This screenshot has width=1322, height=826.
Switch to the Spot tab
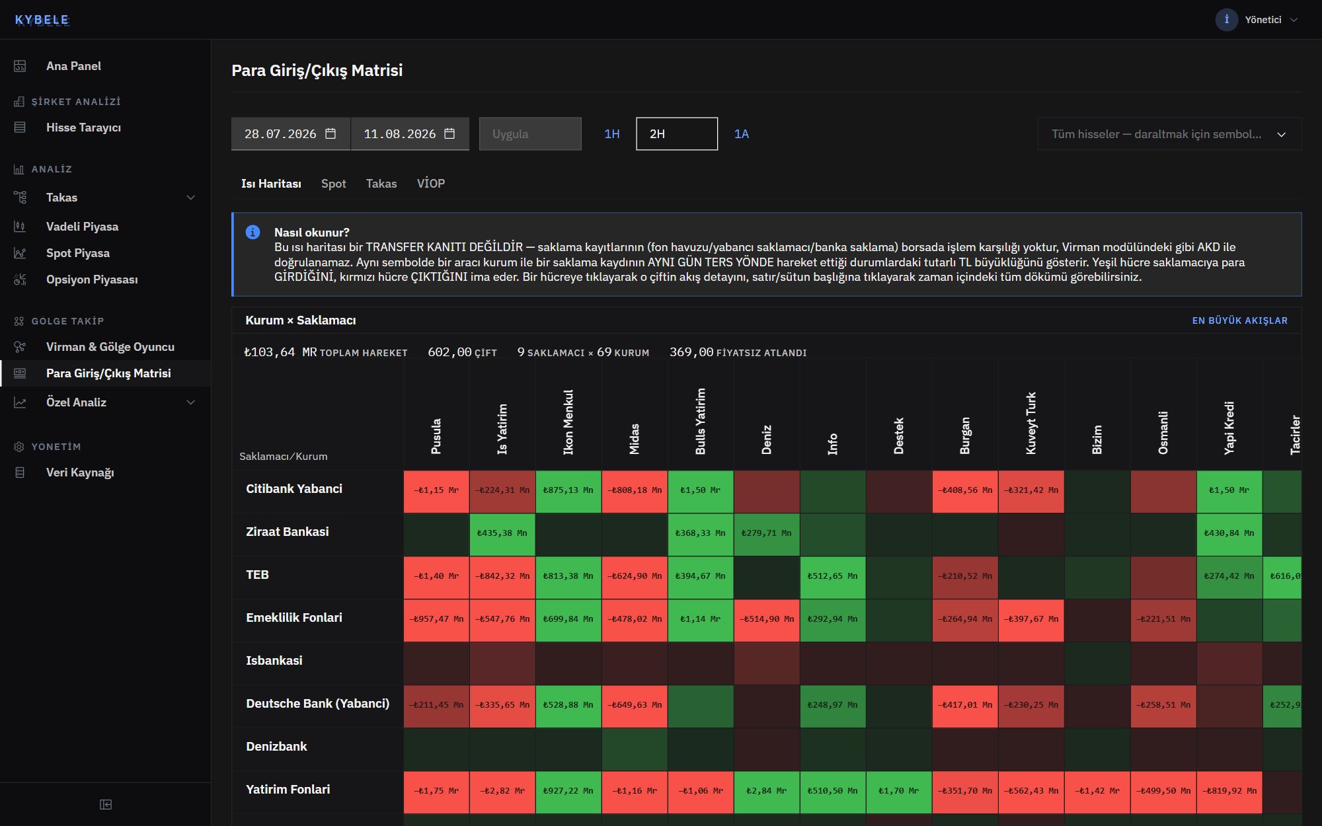point(333,184)
